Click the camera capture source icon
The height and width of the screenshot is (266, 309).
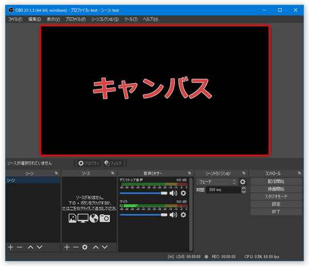tap(105, 218)
